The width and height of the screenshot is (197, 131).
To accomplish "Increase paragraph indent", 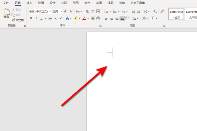I will pyautogui.click(x=139, y=11).
